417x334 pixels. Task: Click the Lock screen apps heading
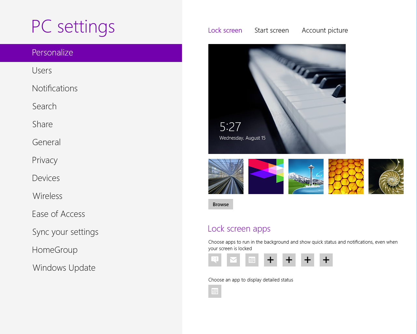[239, 229]
